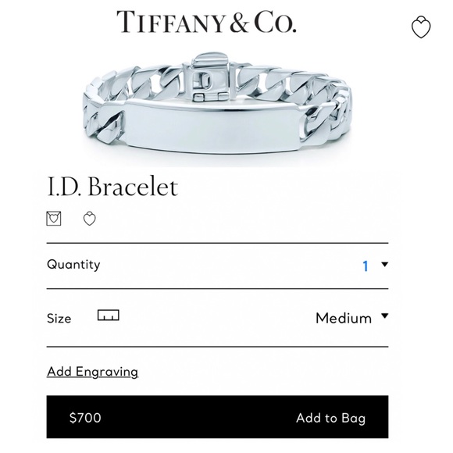The height and width of the screenshot is (453, 453).
Task: Click the Quantity label
Action: pyautogui.click(x=73, y=265)
